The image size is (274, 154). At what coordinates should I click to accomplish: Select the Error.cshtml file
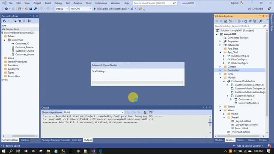tap(241, 128)
